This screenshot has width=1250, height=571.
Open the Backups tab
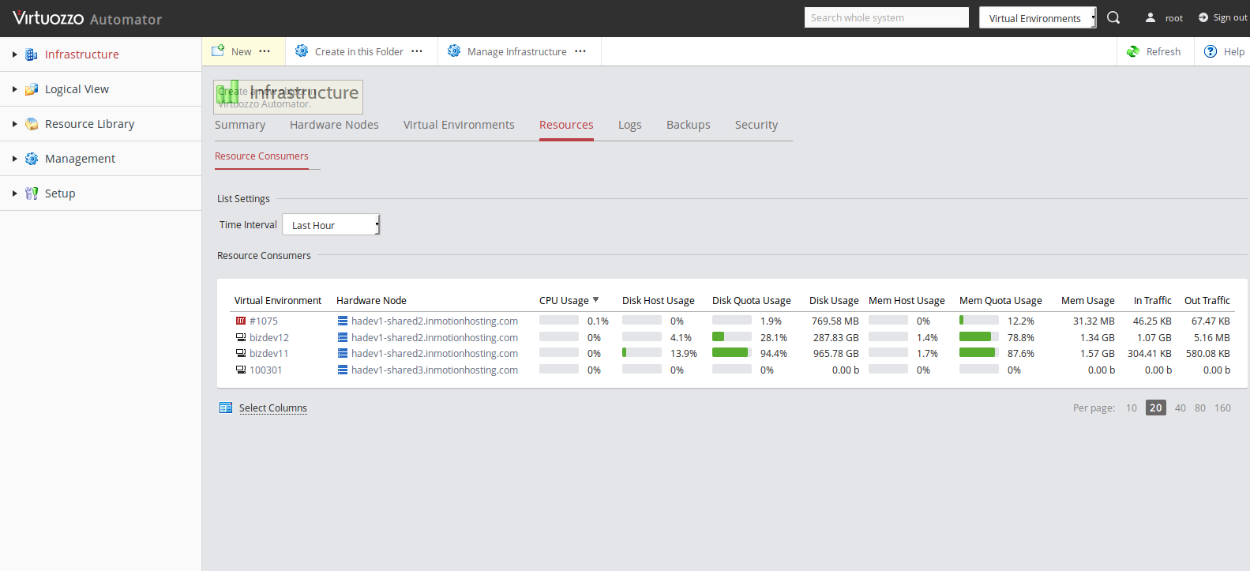click(688, 125)
